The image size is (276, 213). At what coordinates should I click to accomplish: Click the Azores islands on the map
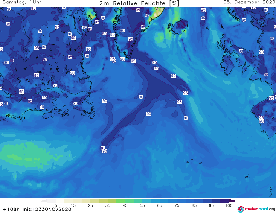tap(195, 161)
